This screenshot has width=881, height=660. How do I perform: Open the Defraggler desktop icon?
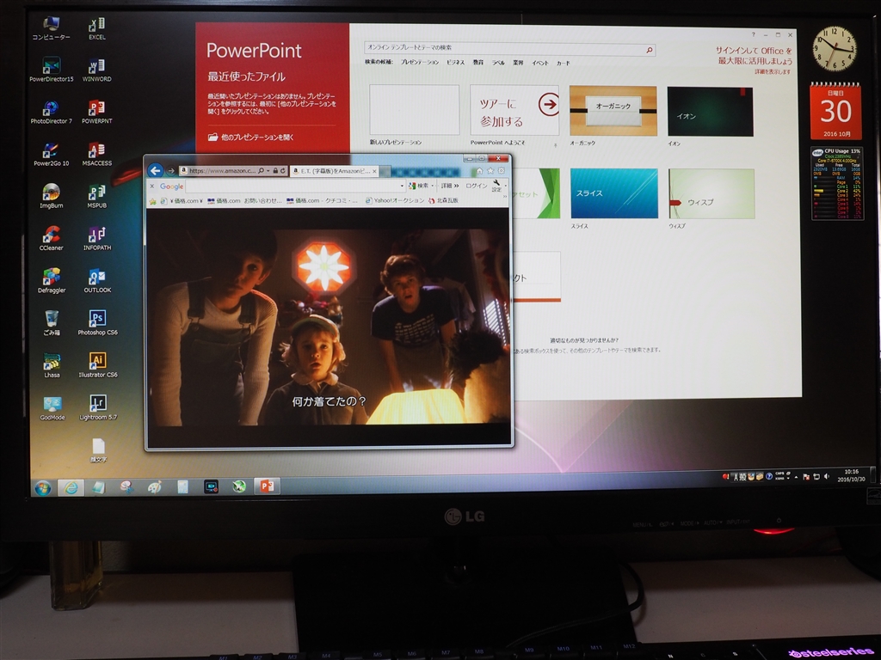51,281
